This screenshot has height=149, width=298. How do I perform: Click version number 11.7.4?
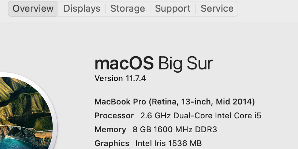pos(135,78)
